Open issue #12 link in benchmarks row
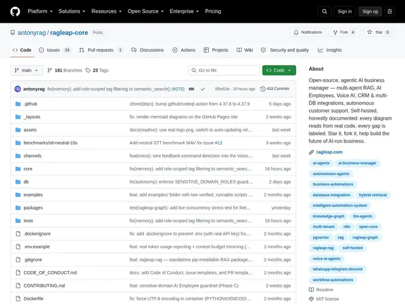Screen dimensions: 405x304 click(x=218, y=142)
